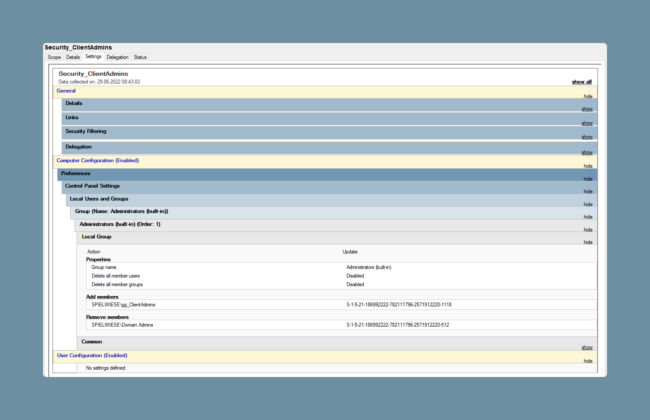Click the Add members heading
The width and height of the screenshot is (650, 420).
[102, 297]
